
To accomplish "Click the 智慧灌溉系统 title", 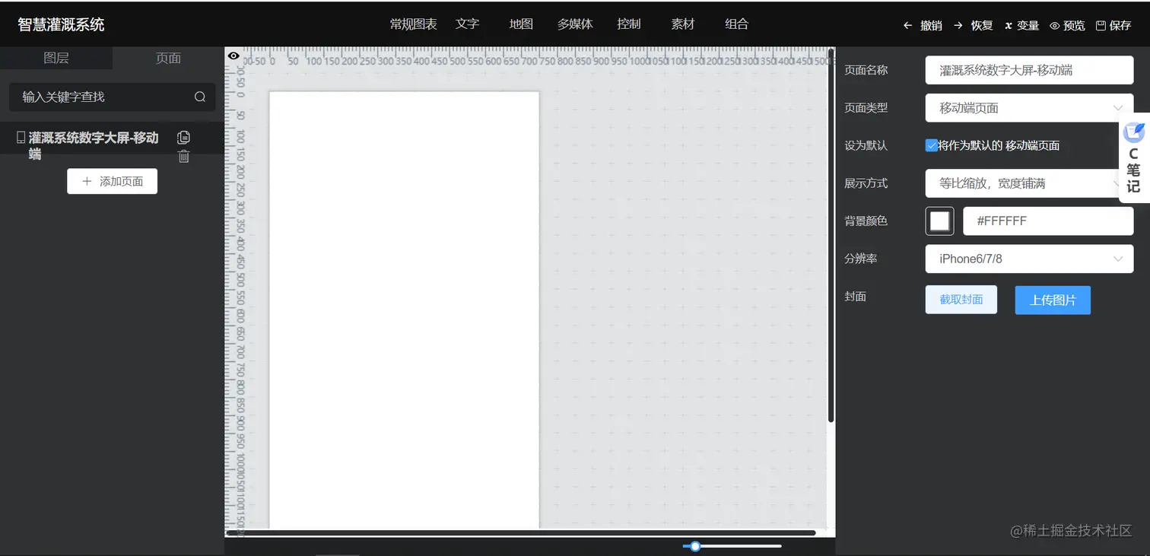I will pos(61,24).
